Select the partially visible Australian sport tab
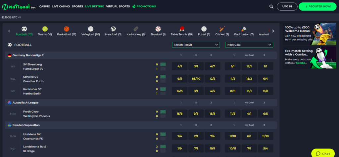339x157 pixels. coord(264,31)
